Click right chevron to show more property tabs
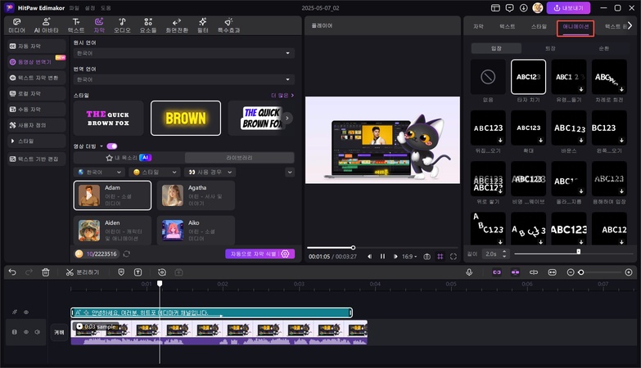This screenshot has width=641, height=368. pos(630,25)
